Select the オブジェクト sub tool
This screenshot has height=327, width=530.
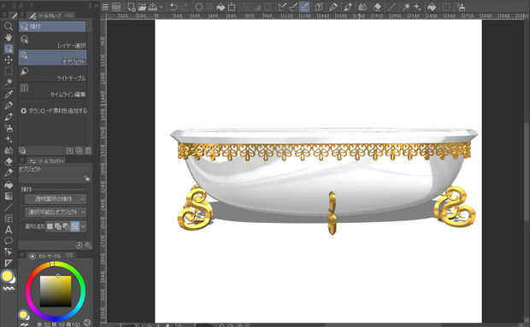(x=52, y=57)
